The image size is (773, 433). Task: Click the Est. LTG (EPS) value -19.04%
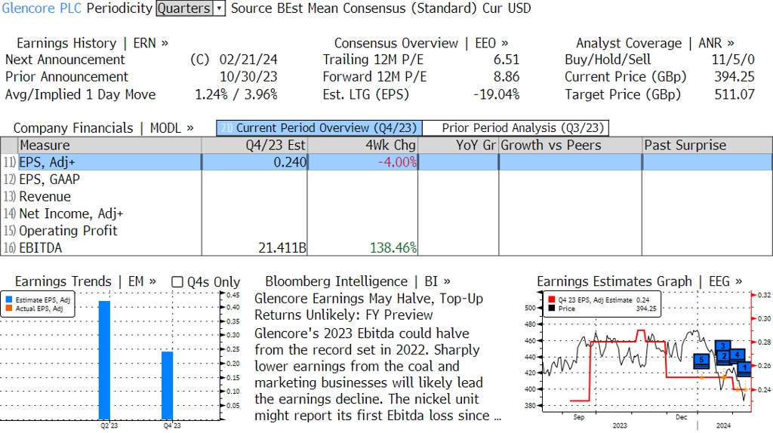[497, 94]
